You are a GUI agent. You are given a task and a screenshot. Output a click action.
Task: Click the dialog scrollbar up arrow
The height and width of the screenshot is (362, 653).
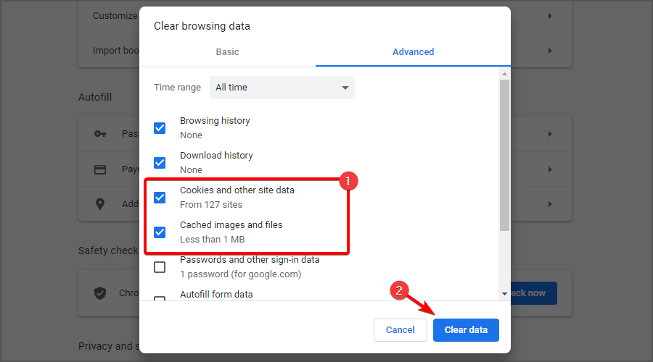(504, 74)
